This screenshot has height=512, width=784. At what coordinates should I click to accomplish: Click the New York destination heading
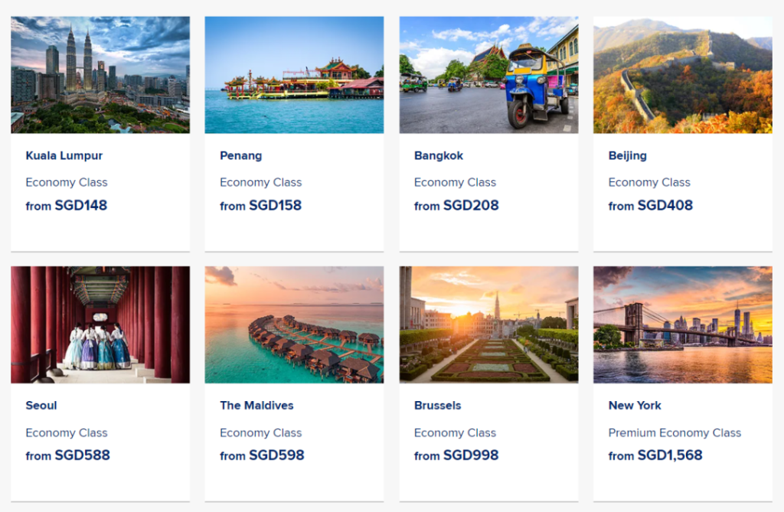coord(635,405)
